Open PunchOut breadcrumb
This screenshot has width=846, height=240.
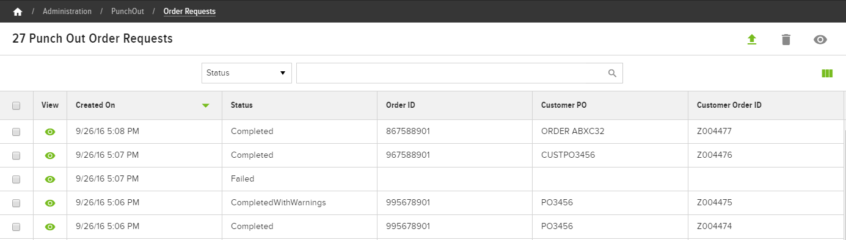pos(128,12)
